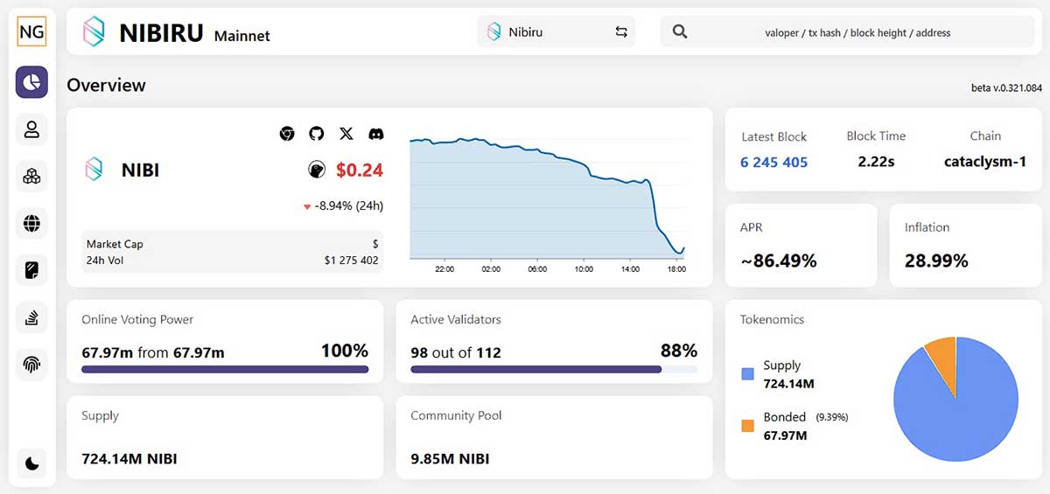Click the 88% active validators percentage
The image size is (1050, 494).
[x=679, y=351]
